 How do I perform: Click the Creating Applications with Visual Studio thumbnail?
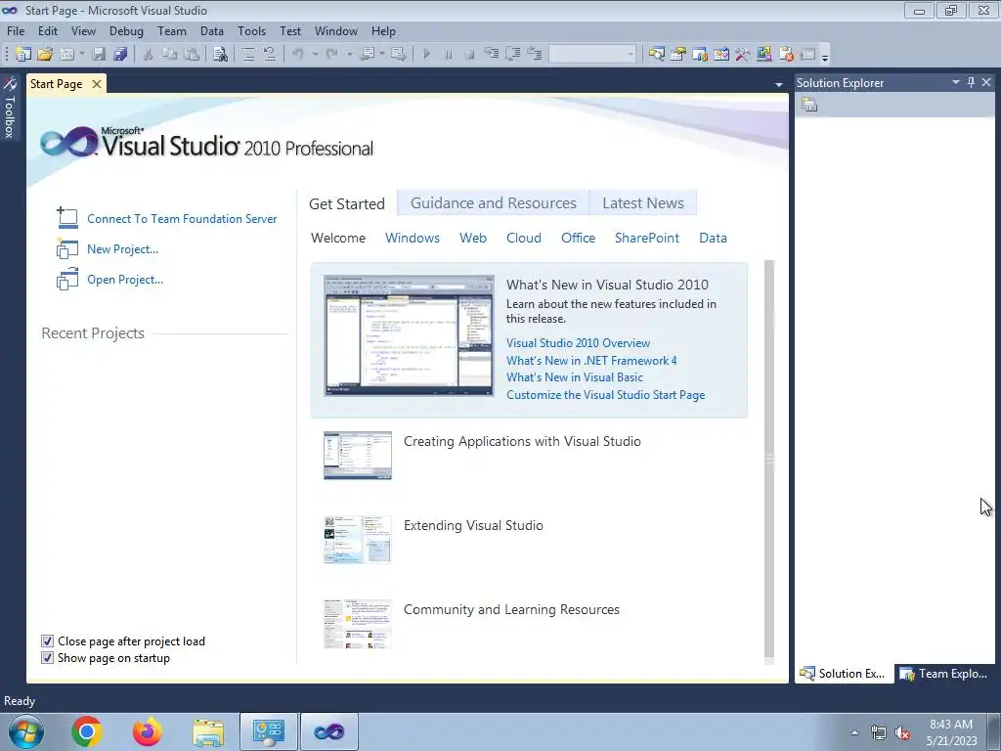click(x=358, y=456)
